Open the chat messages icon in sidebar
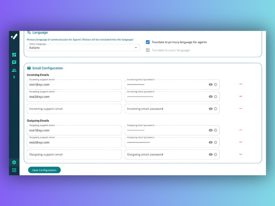The image size is (275, 206). 14,62
